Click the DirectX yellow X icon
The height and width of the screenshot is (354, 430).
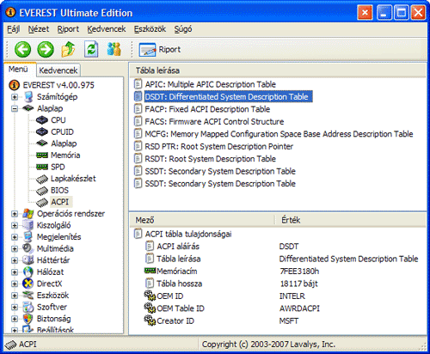pos(28,284)
